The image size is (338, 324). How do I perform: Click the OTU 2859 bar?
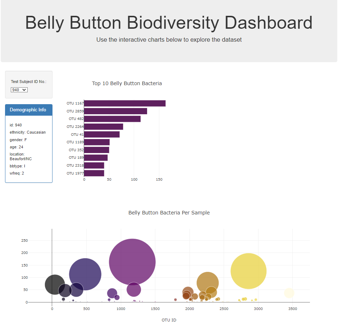(x=115, y=111)
